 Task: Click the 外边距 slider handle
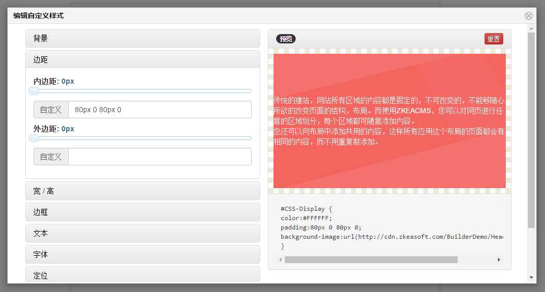[x=34, y=139]
